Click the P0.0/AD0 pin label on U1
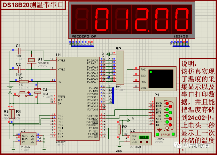Screen dimensions: 218x155 click(92, 61)
